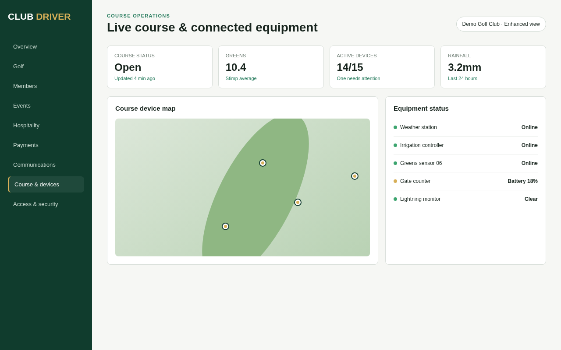Select the Gate counter row

[x=465, y=181]
